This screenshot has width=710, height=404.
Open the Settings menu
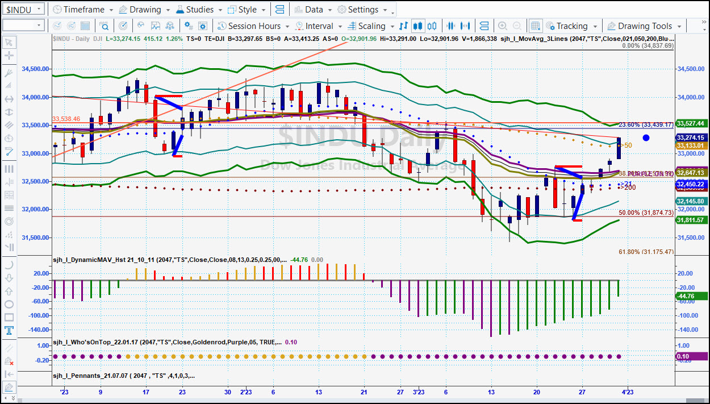[x=358, y=10]
